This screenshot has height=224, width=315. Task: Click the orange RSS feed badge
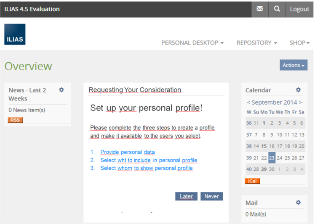pos(15,120)
